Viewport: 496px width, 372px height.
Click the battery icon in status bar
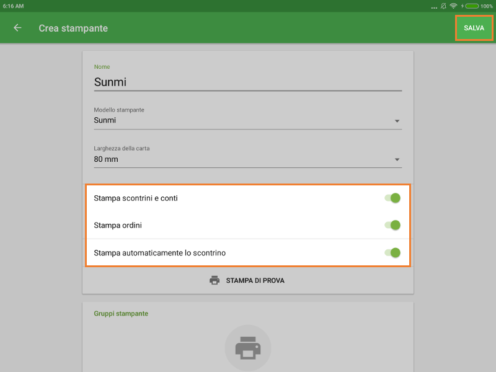click(x=471, y=6)
